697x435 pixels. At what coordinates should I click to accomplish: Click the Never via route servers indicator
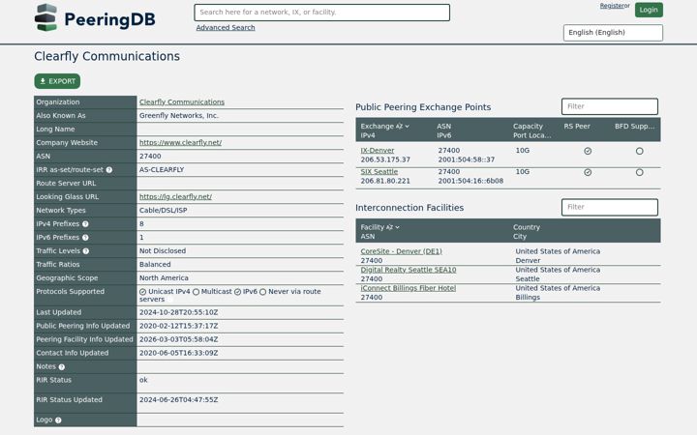(262, 292)
